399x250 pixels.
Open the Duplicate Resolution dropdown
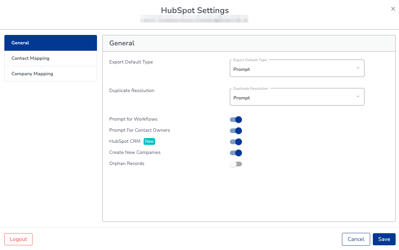297,97
